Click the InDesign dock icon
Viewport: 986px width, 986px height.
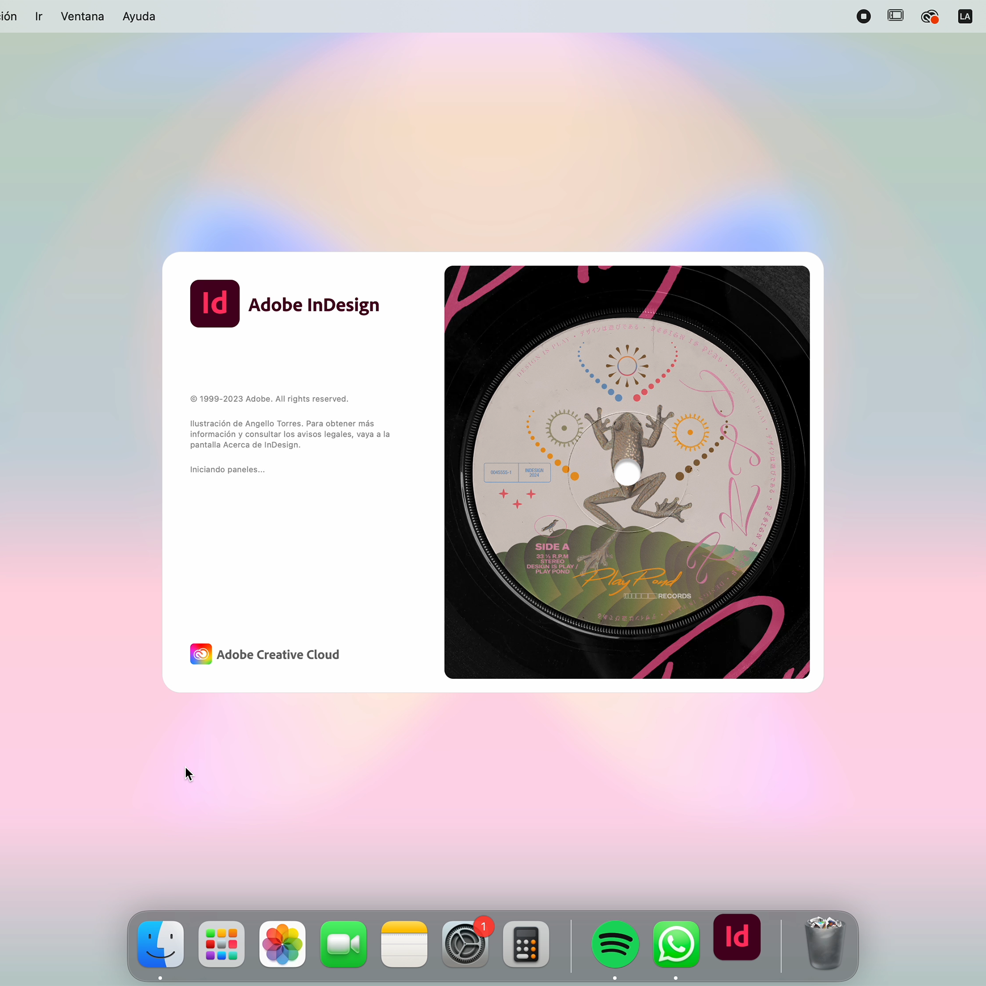click(x=737, y=937)
